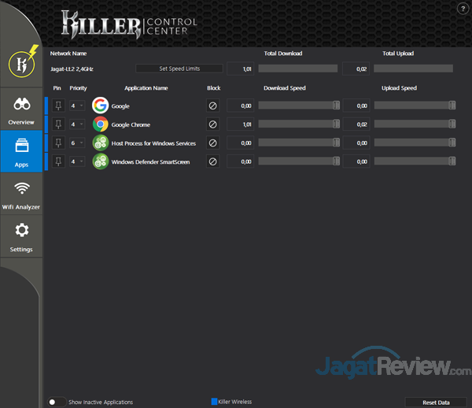Open priority dropdown for Host Process
The image size is (472, 408).
click(76, 143)
